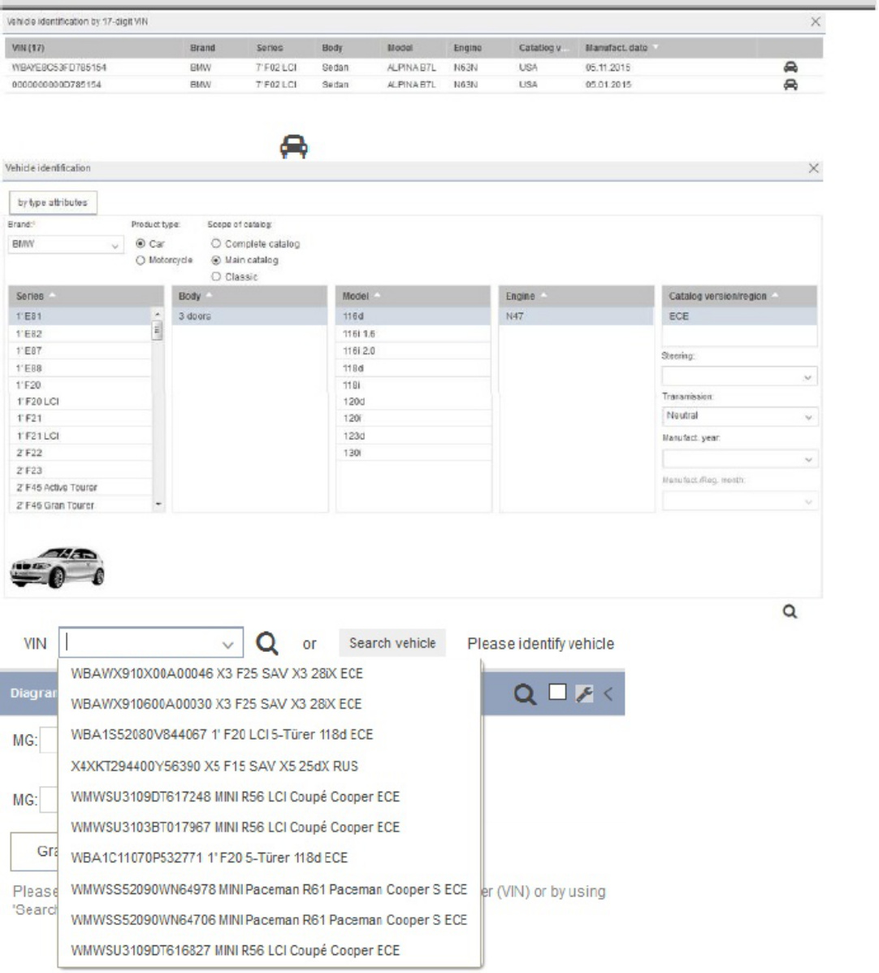The height and width of the screenshot is (973, 879).
Task: Pick VIN WMWSS52090WN64978 from list
Action: point(269,889)
